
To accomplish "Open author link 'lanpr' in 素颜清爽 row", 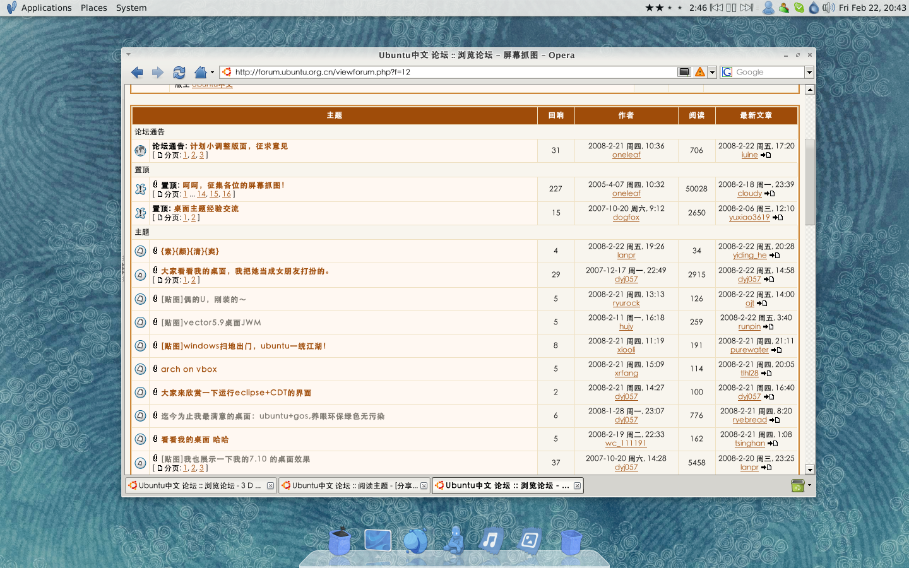I will click(626, 255).
